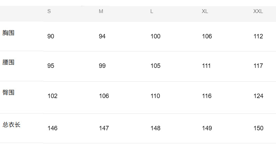The image size is (276, 144).
Task: Click the 腰围 row label
Action: point(9,62)
